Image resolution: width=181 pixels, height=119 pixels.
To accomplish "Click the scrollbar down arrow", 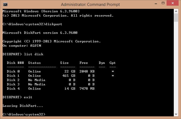I will 176,114.
